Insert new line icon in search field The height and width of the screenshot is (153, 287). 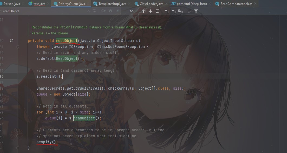(x=95, y=11)
